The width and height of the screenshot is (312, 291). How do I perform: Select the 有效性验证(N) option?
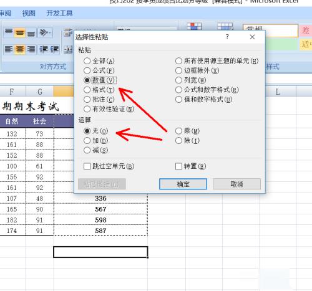click(x=109, y=109)
